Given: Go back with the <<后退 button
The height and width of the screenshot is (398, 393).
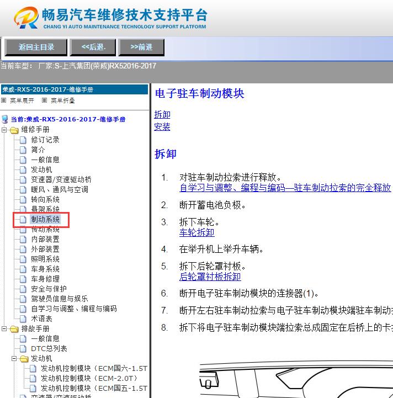Looking at the screenshot, I should (x=93, y=47).
